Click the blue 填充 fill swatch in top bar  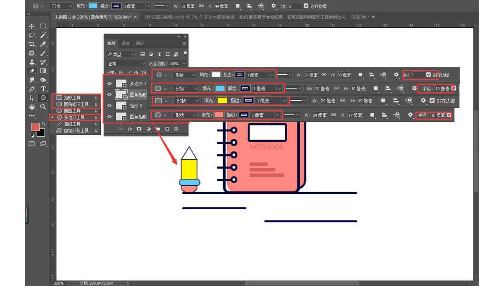(x=93, y=6)
